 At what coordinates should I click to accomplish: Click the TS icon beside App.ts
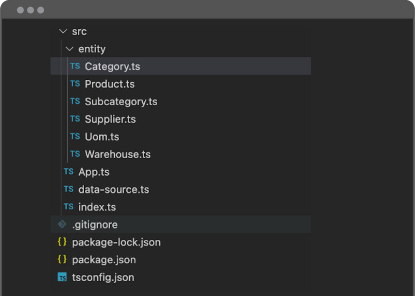coord(69,172)
